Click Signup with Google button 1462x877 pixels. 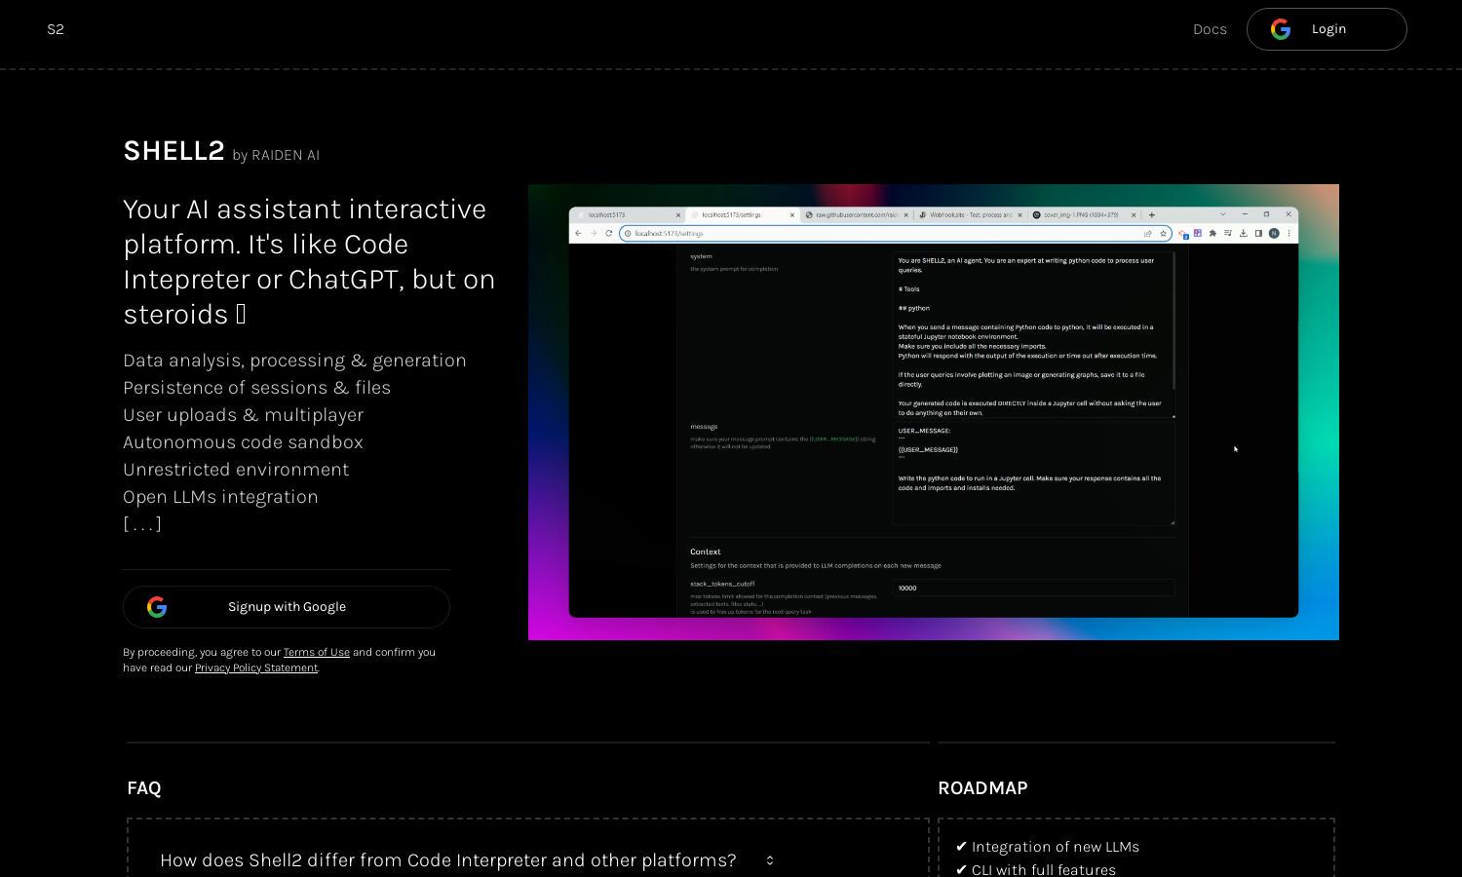[287, 607]
